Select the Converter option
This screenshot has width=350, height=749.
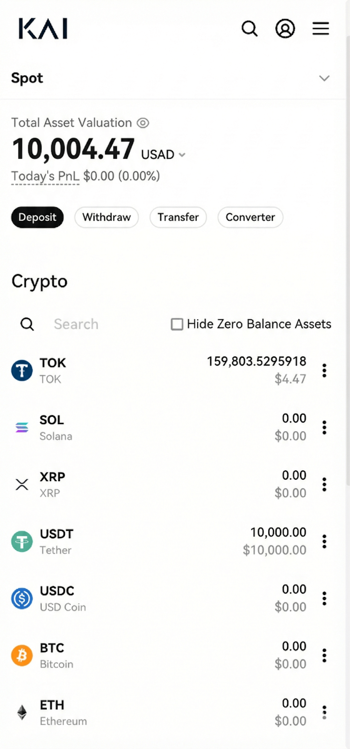(250, 217)
